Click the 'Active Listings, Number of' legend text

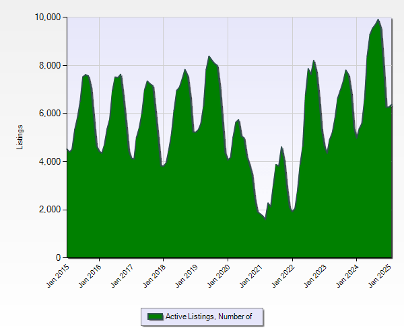(x=208, y=317)
